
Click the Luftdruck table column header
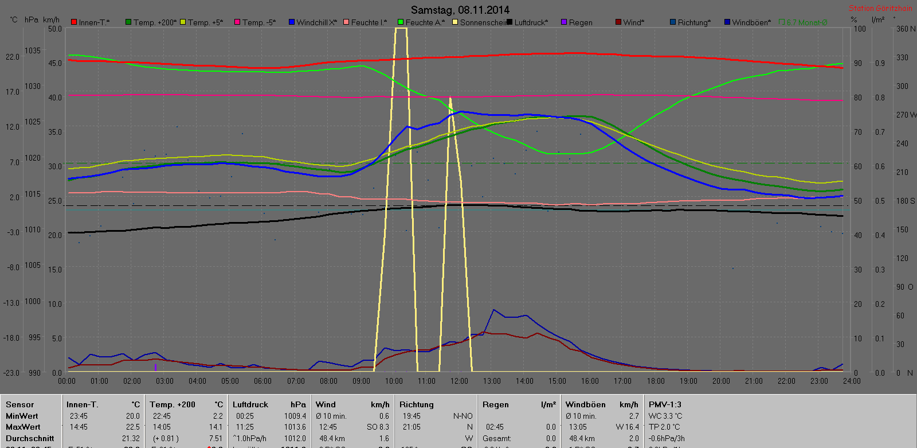(250, 404)
